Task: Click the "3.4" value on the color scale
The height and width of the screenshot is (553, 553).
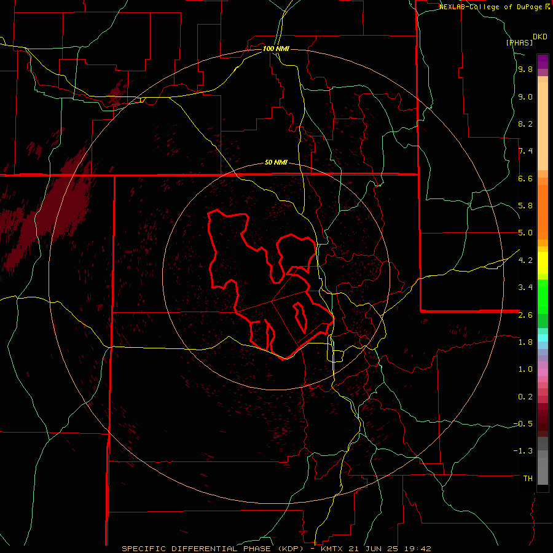Action: click(525, 288)
